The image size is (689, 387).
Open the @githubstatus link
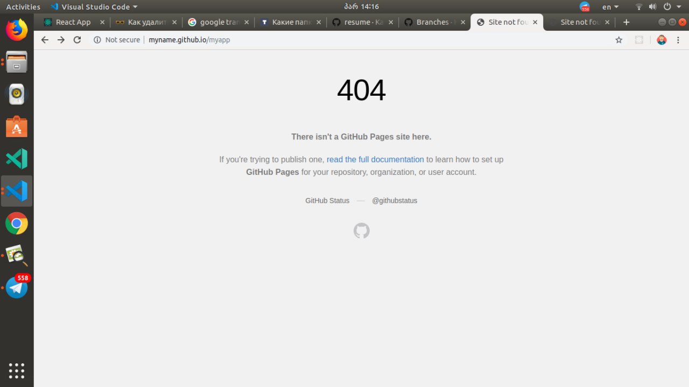(395, 200)
